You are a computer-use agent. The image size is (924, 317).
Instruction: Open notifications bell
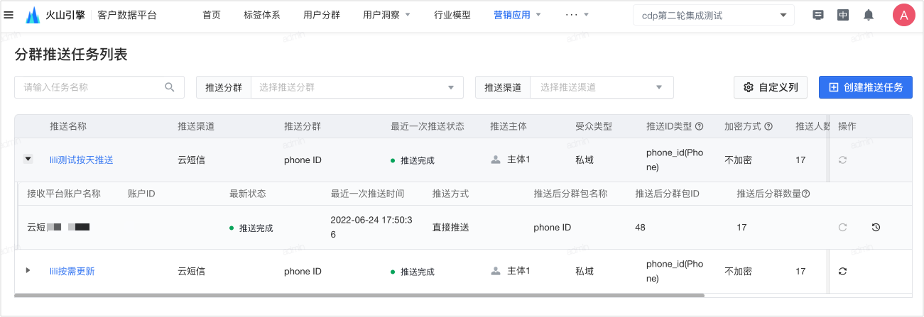[868, 15]
